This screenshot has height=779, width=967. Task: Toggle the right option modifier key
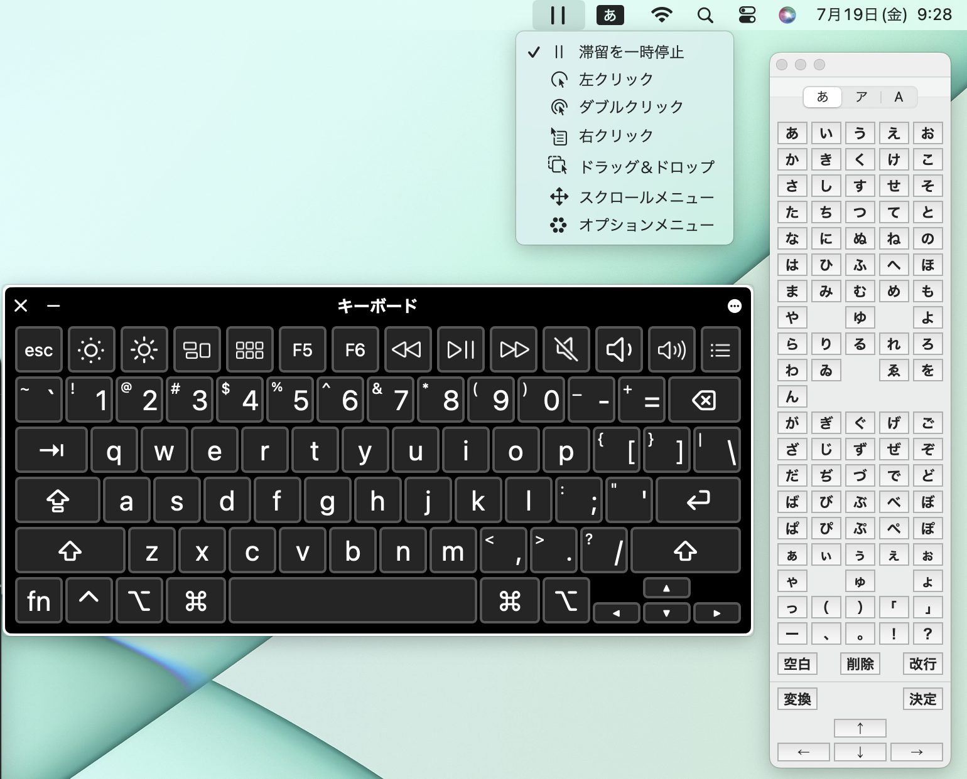[566, 601]
